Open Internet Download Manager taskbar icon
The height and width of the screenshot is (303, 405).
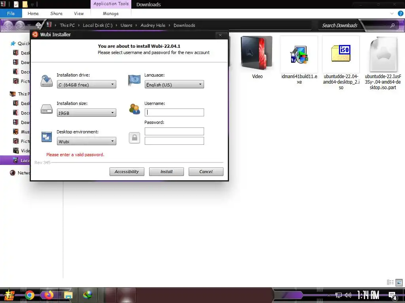pos(87,295)
